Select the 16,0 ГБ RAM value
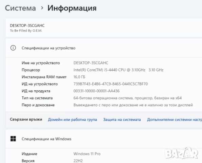 (79, 77)
